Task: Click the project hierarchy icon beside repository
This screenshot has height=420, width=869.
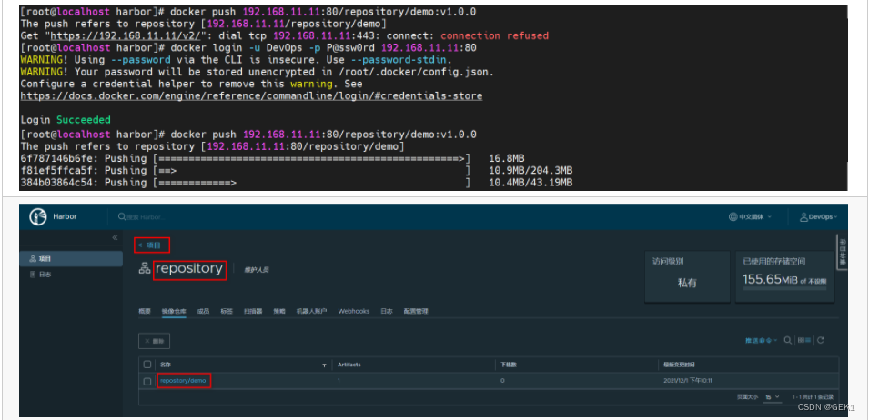Action: 144,269
